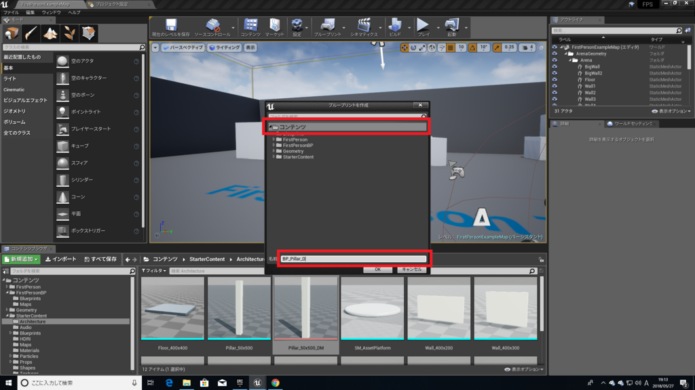Click the Import button in the Content Browser

[x=61, y=259]
